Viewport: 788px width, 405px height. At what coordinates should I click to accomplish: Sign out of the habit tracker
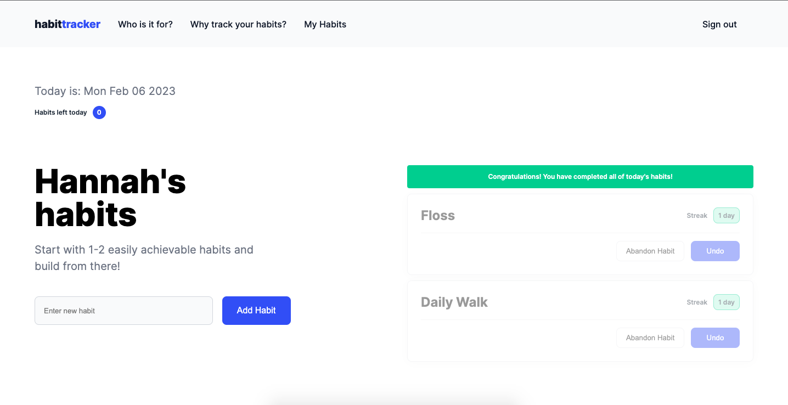[719, 24]
